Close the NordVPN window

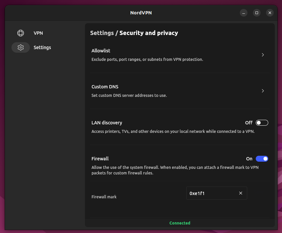270,13
